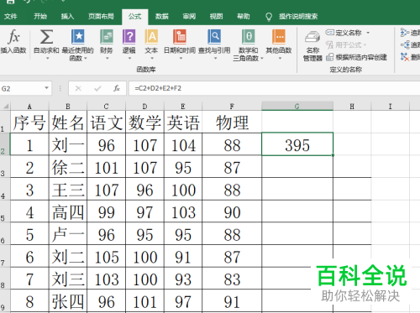Open Math & Trig (数学和三角函数) functions
This screenshot has width=420, height=313.
248,45
